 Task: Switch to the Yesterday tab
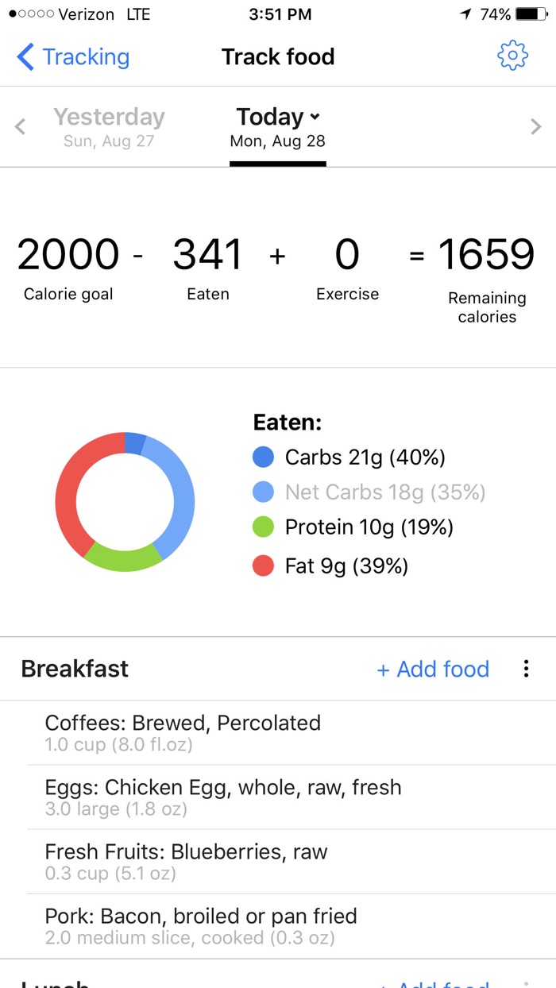[109, 126]
